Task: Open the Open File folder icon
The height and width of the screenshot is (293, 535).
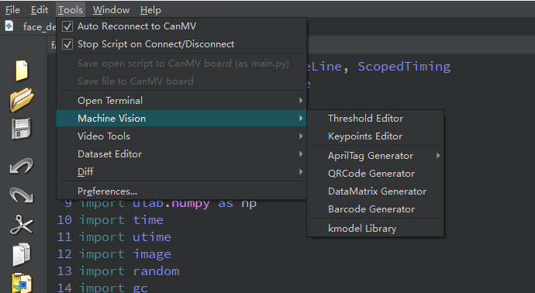Action: [22, 99]
